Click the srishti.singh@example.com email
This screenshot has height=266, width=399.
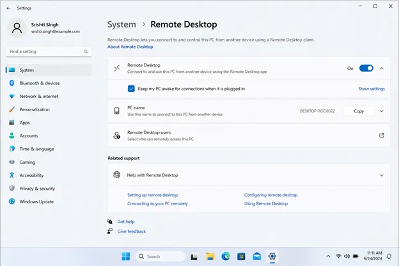(56, 31)
